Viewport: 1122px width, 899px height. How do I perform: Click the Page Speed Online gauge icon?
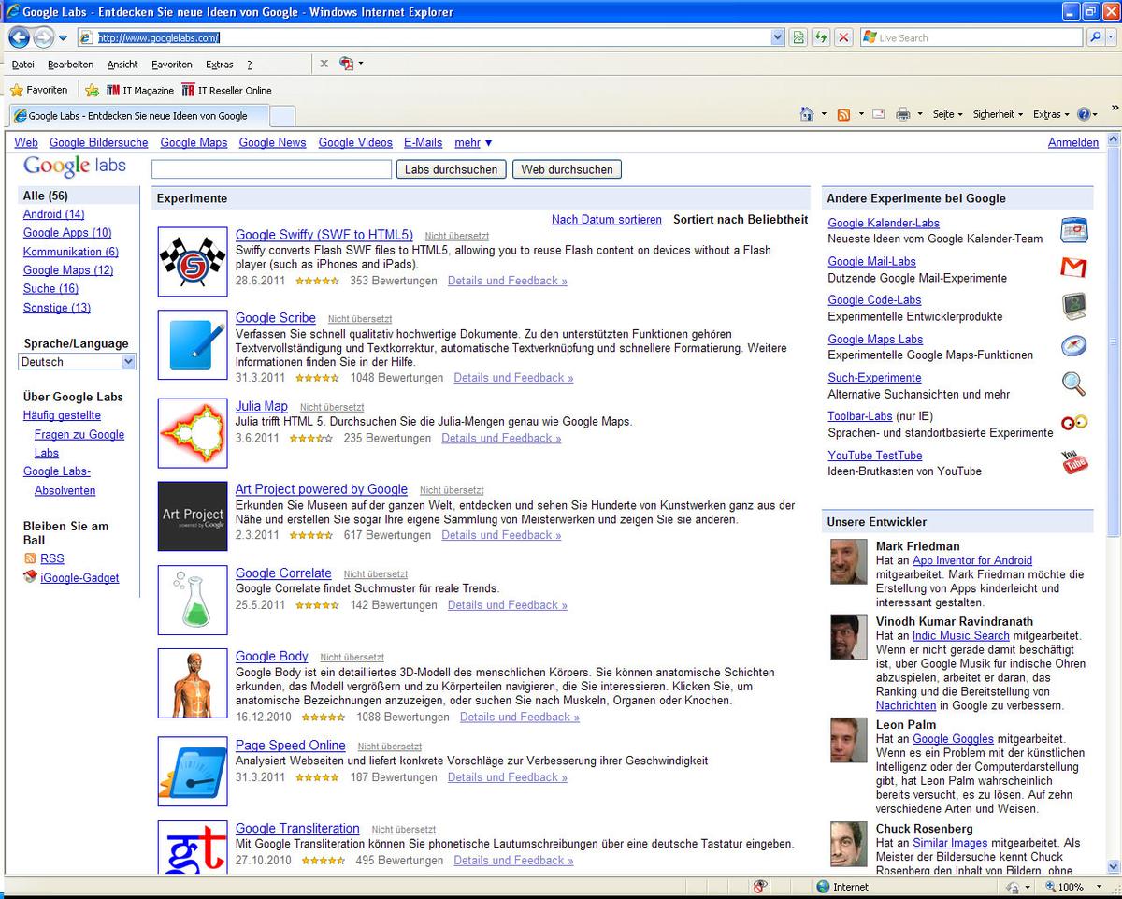[193, 772]
